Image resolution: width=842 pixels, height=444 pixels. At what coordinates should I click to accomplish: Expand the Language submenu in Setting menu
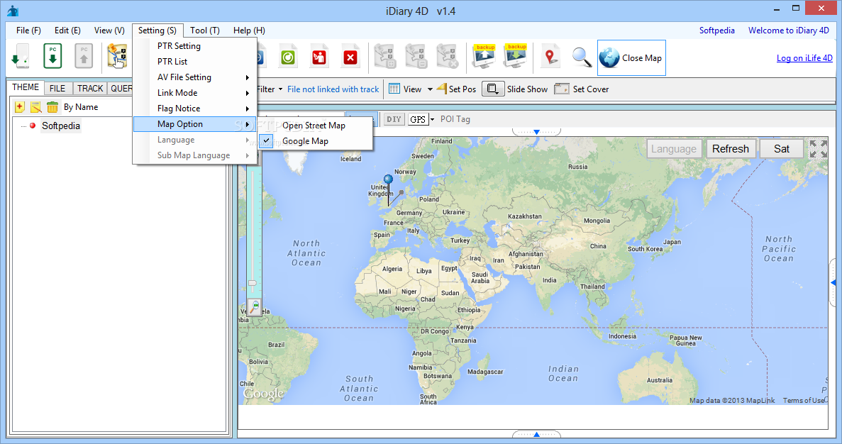pos(195,140)
